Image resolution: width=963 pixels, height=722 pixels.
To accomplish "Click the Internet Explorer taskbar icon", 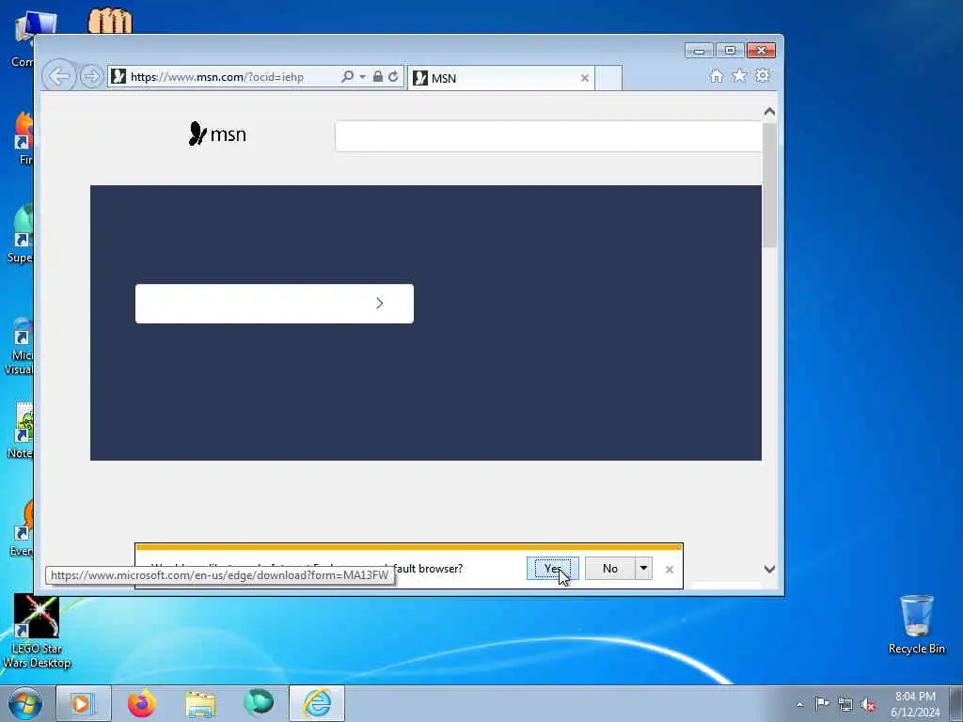I will click(x=317, y=703).
